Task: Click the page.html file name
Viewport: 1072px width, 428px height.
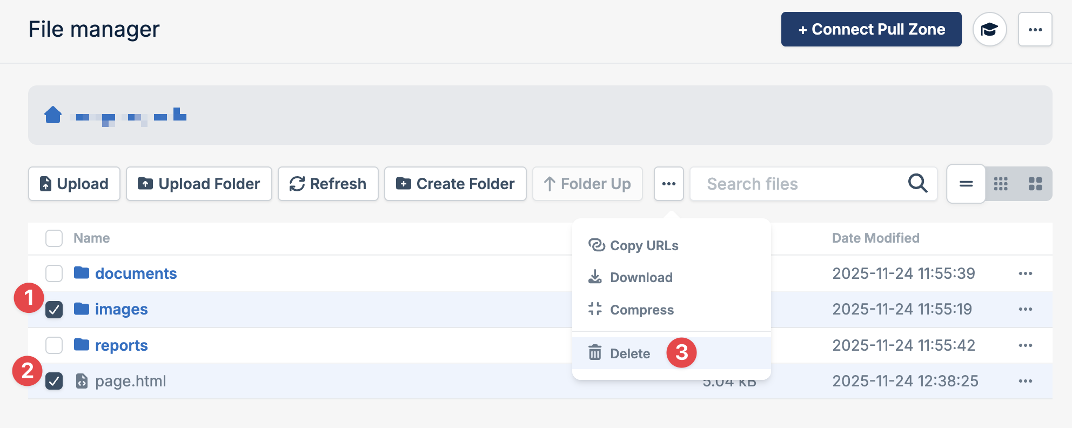Action: pyautogui.click(x=131, y=381)
